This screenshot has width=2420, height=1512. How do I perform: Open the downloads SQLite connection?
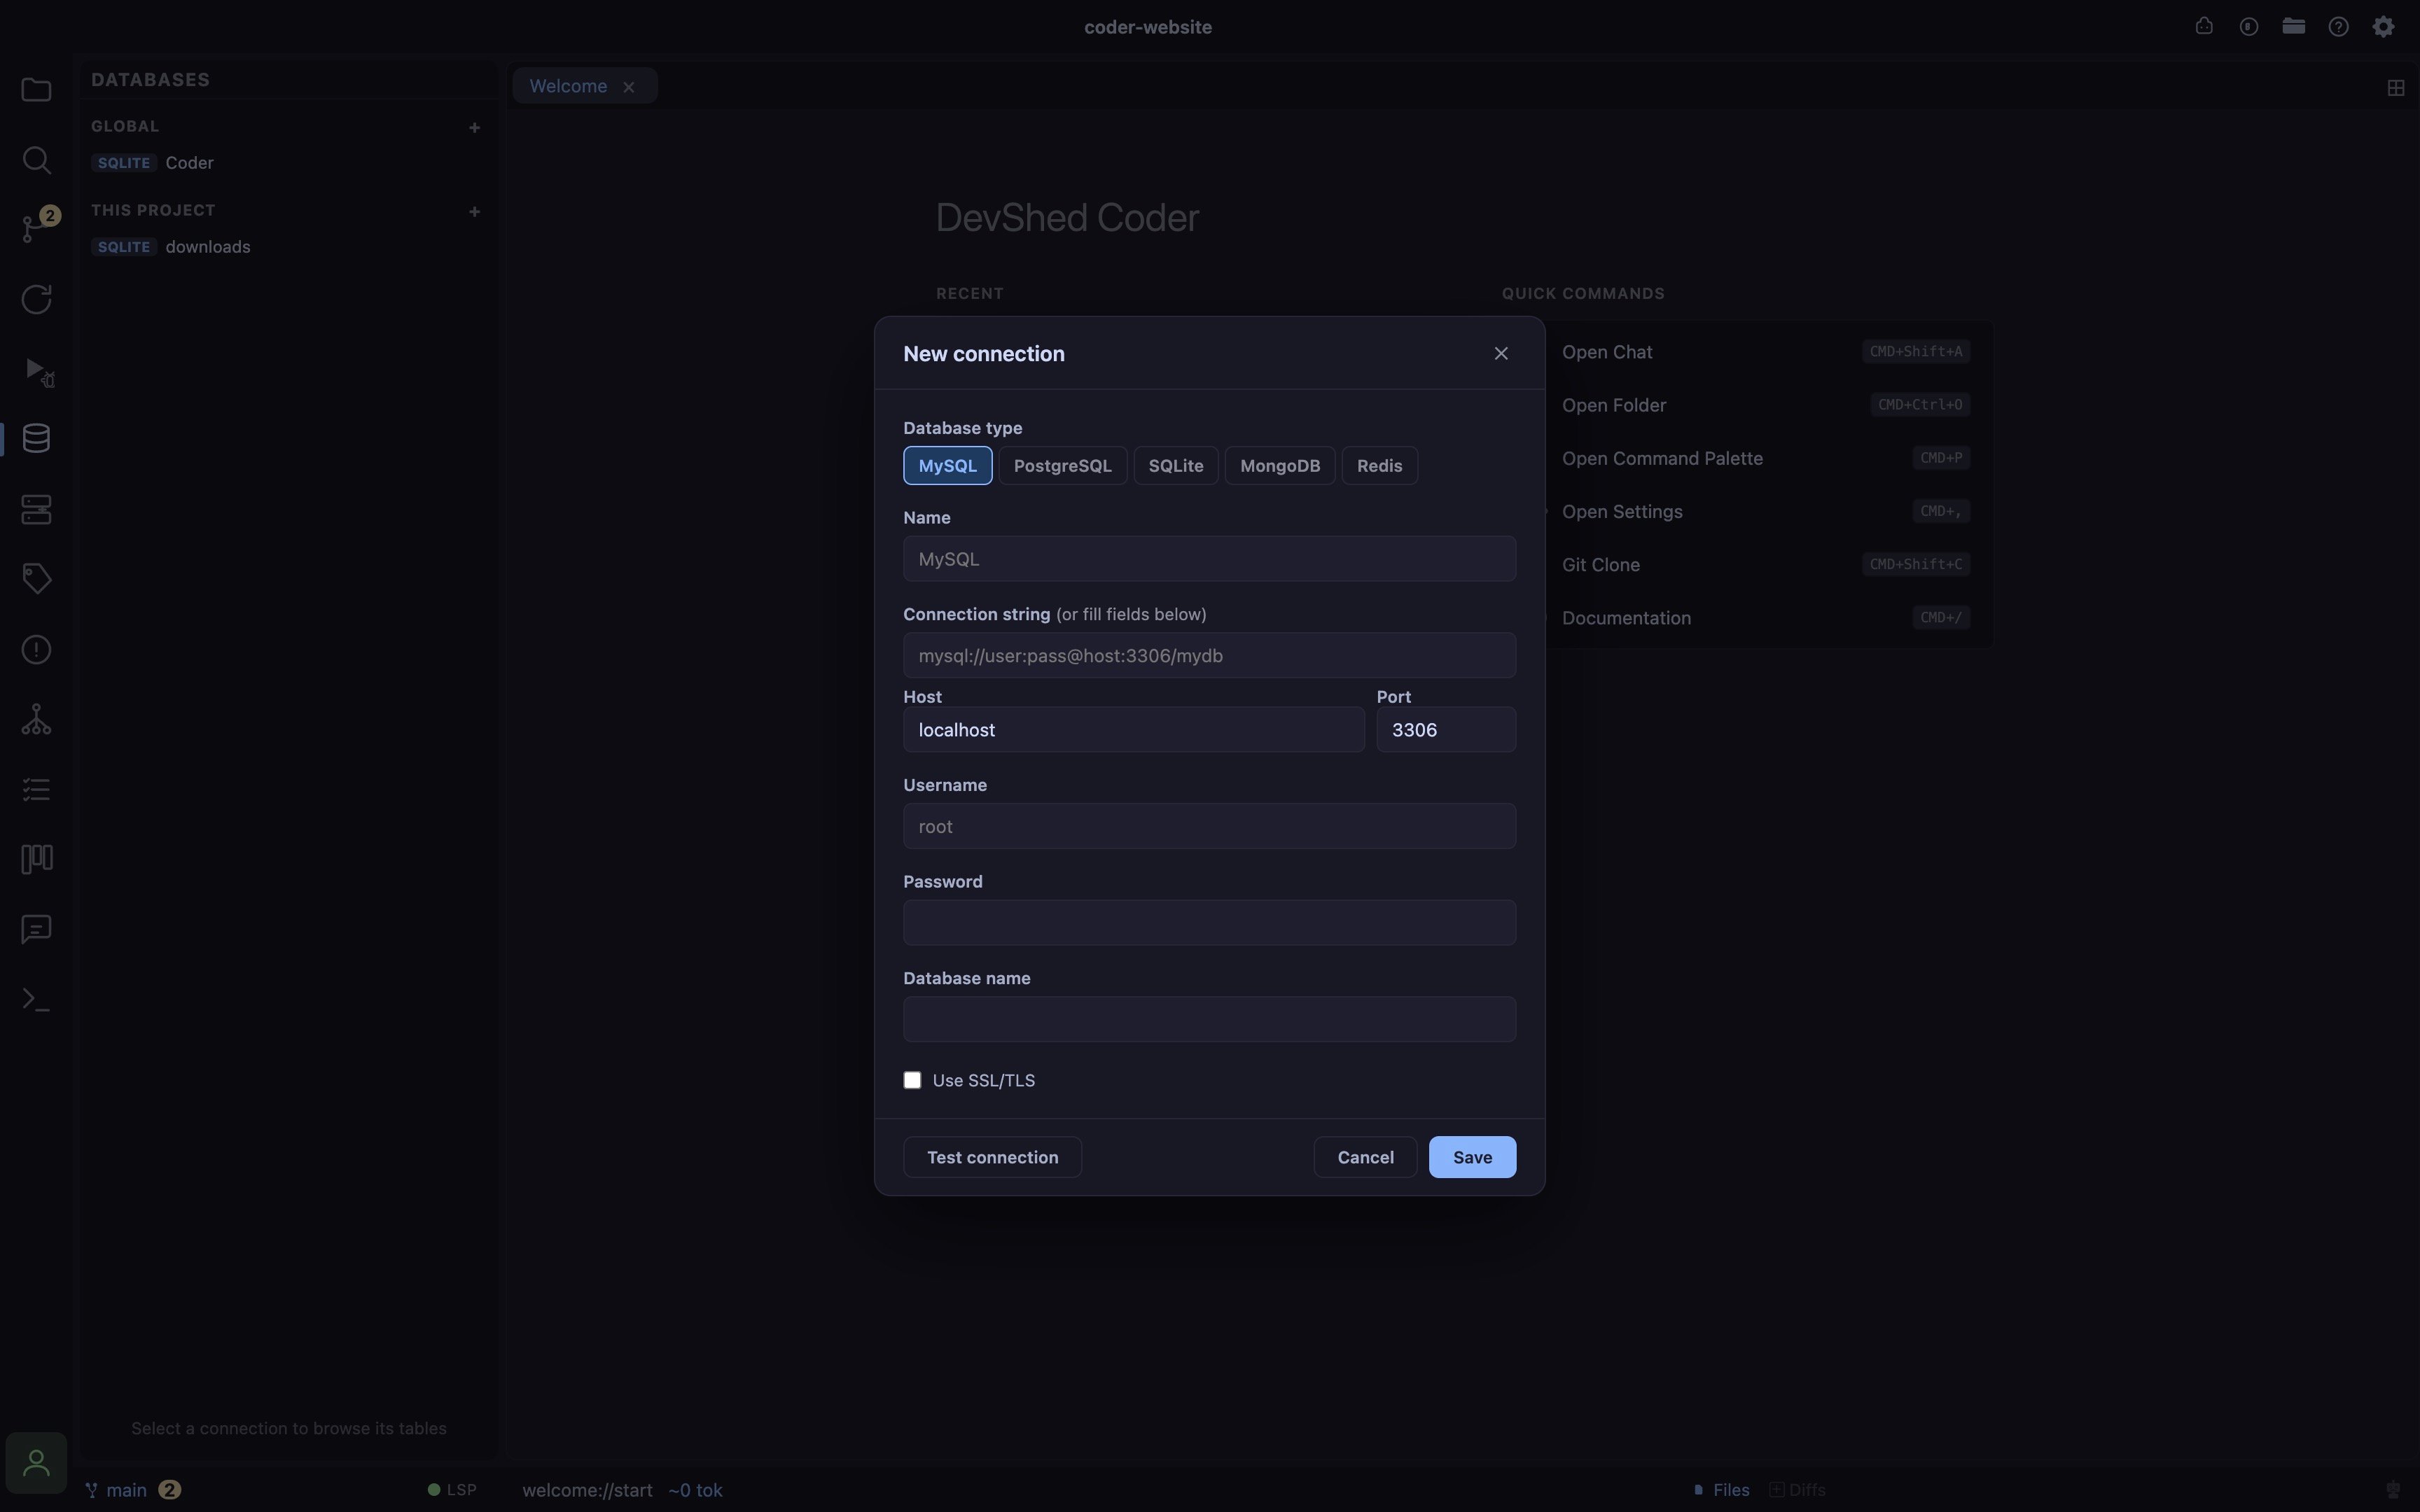(x=288, y=247)
